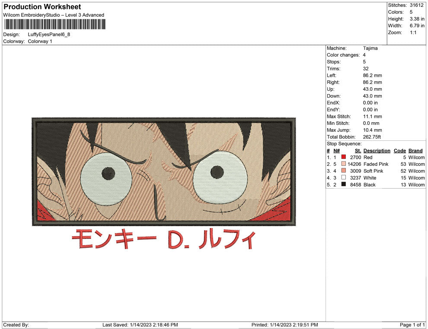Image resolution: width=428 pixels, height=329 pixels.
Task: Click the Faded Pink thread swatch
Action: (343, 164)
